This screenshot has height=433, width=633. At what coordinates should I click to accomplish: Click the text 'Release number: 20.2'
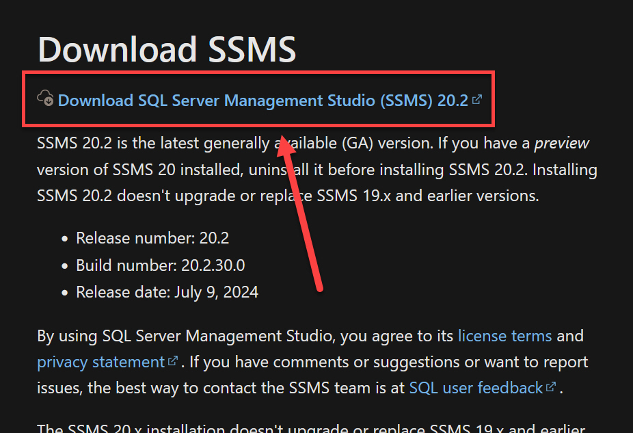tap(152, 238)
